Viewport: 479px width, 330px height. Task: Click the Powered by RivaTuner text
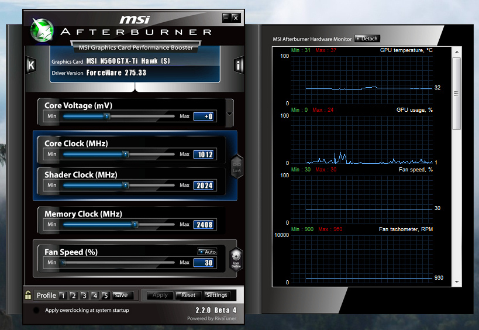click(x=212, y=318)
